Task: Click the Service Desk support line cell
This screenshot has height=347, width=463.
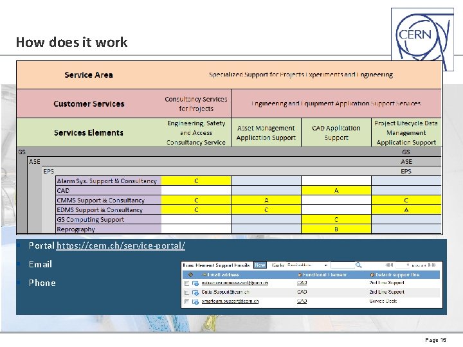Action: 383,301
